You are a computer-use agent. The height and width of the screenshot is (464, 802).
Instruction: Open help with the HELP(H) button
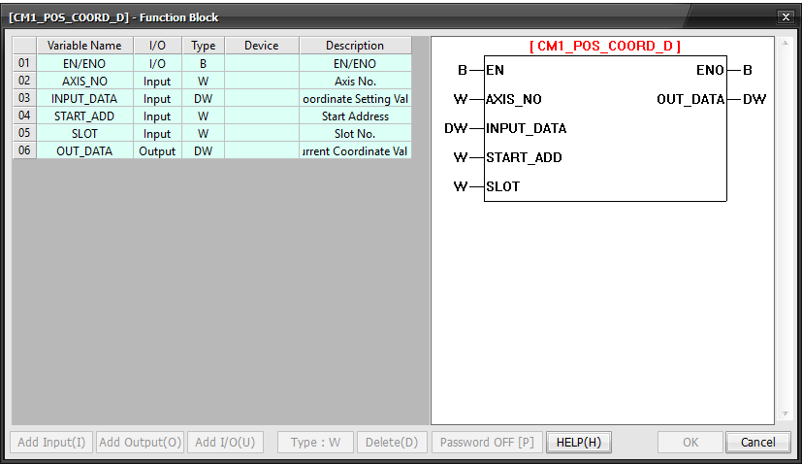coord(579,442)
